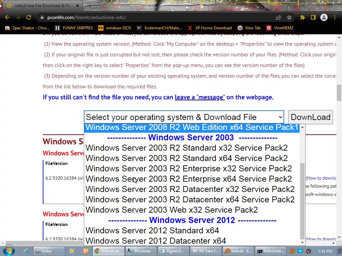Click dropdown list scroll-up arrow
Image resolution: width=342 pixels, height=256 pixels.
302,127
